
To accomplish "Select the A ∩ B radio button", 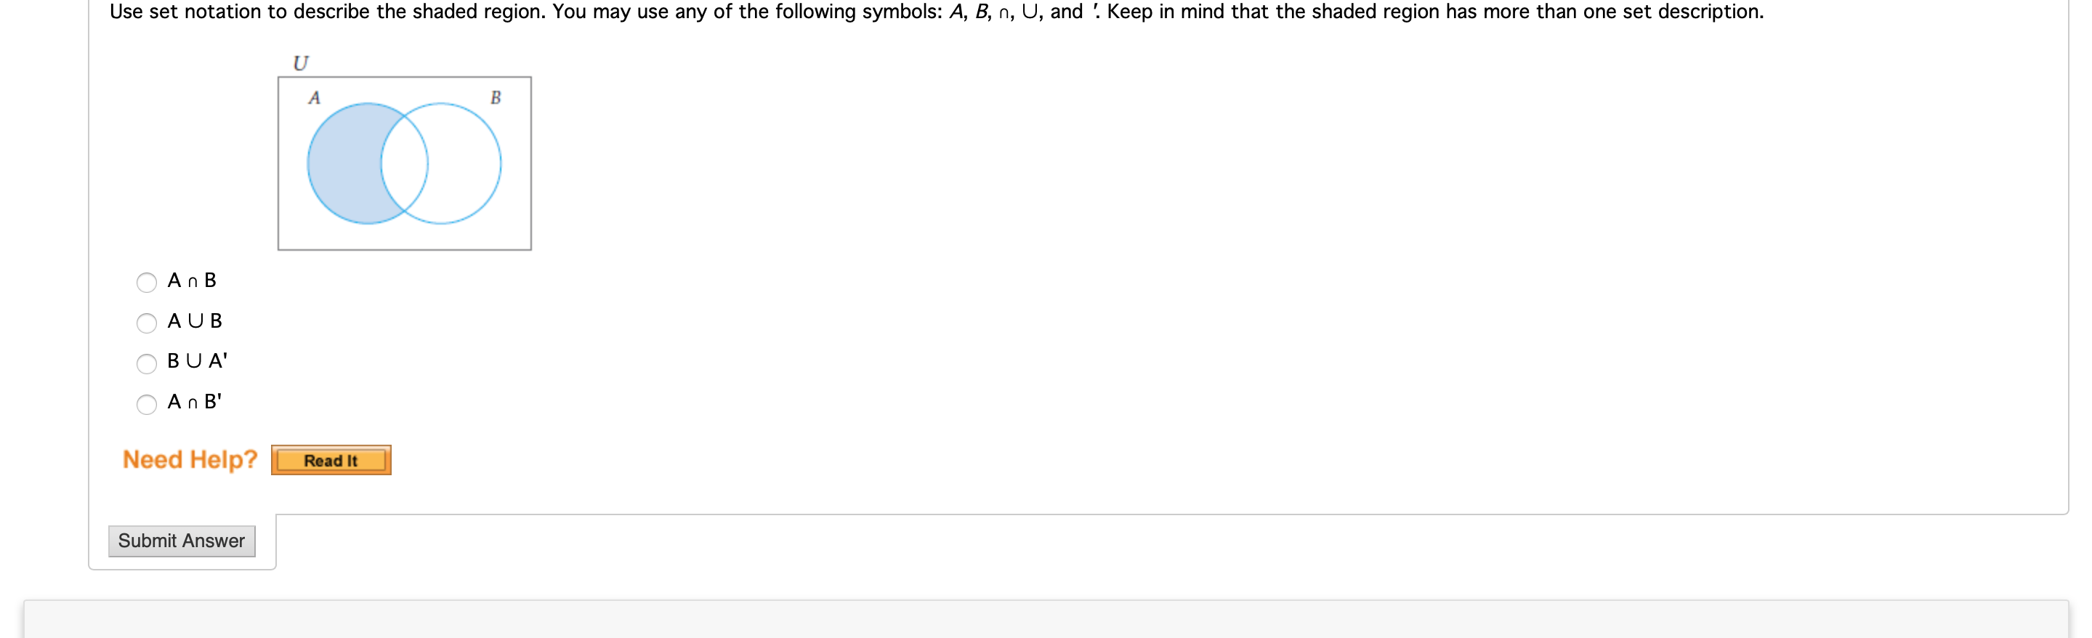I will (x=147, y=283).
